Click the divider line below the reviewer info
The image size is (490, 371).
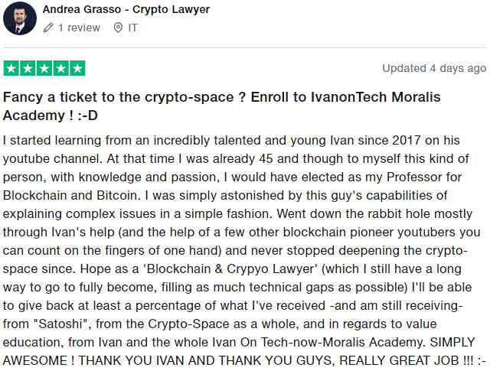(x=245, y=48)
